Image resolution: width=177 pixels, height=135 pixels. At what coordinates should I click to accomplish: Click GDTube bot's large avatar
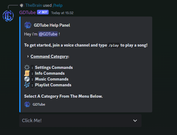pos(8,16)
